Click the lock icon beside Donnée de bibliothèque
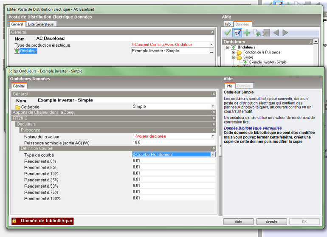Viewport: 327px width, 237px height. (14, 221)
